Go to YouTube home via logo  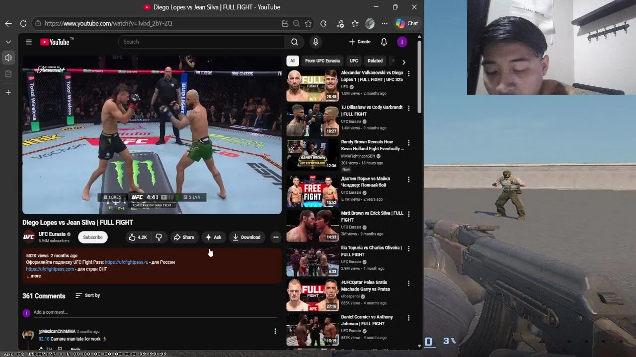pos(55,42)
